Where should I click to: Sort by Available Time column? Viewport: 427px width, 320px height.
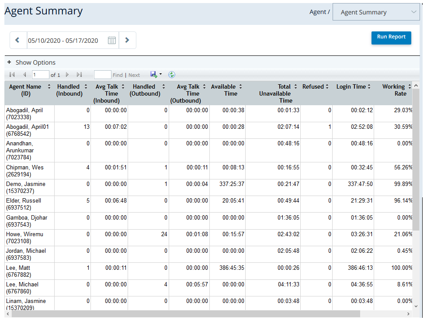coord(240,86)
